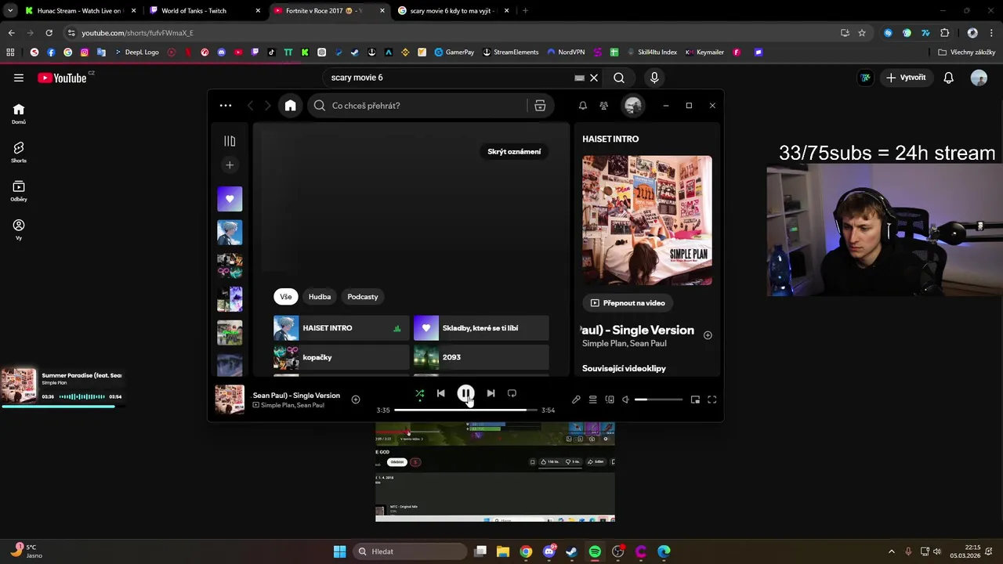Start YouTube voice search microphone
Viewport: 1003px width, 564px height.
[654, 78]
